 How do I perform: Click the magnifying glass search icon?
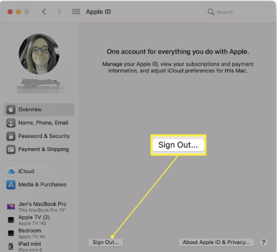(211, 12)
